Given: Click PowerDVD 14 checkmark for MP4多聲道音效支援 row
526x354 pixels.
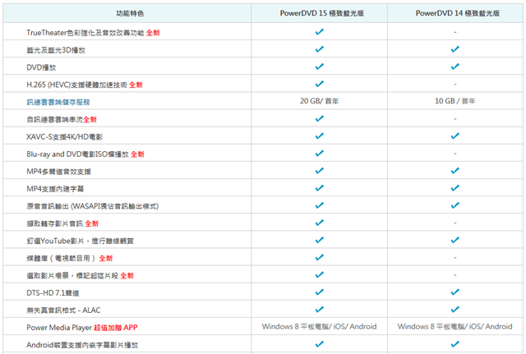Looking at the screenshot, I should point(454,171).
